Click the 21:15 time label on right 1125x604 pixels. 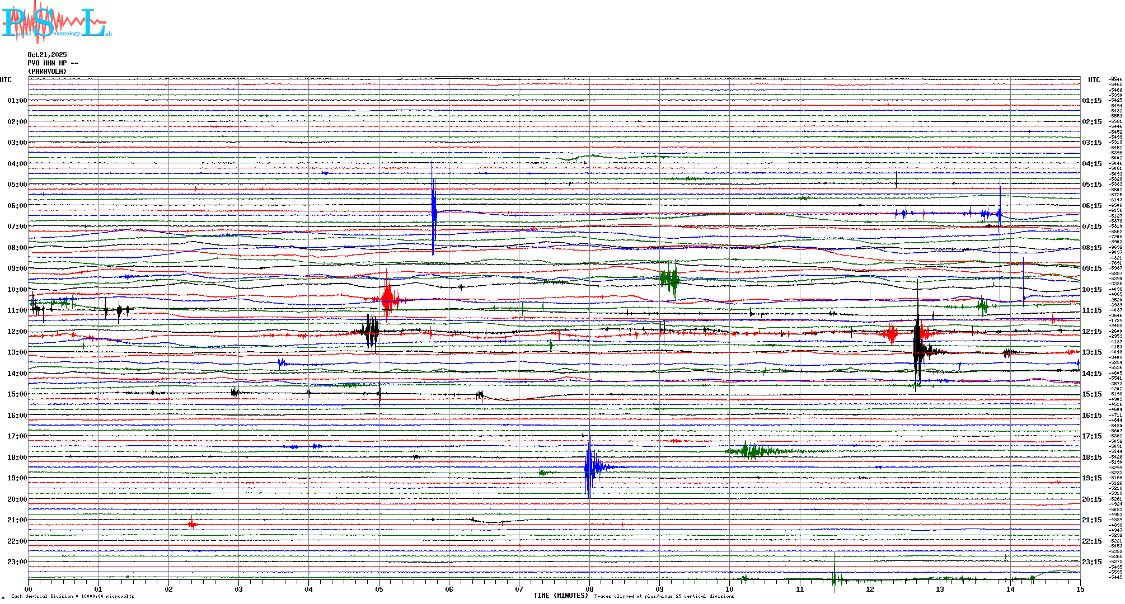(1091, 520)
